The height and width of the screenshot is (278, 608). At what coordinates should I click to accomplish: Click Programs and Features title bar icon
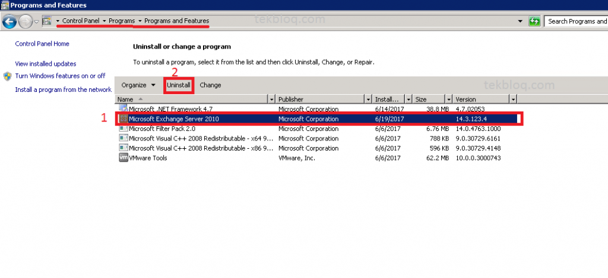click(5, 5)
